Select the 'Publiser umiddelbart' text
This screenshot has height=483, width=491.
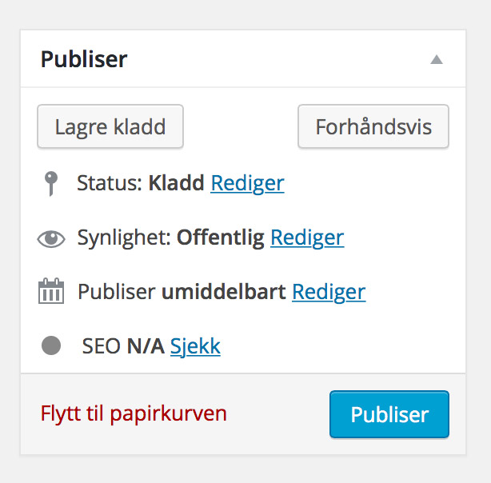(x=182, y=292)
